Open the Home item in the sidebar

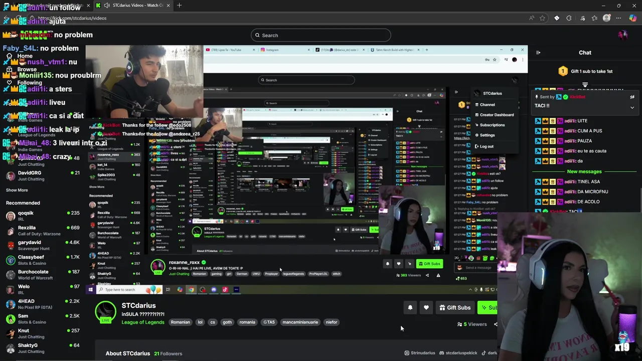pyautogui.click(x=20, y=56)
